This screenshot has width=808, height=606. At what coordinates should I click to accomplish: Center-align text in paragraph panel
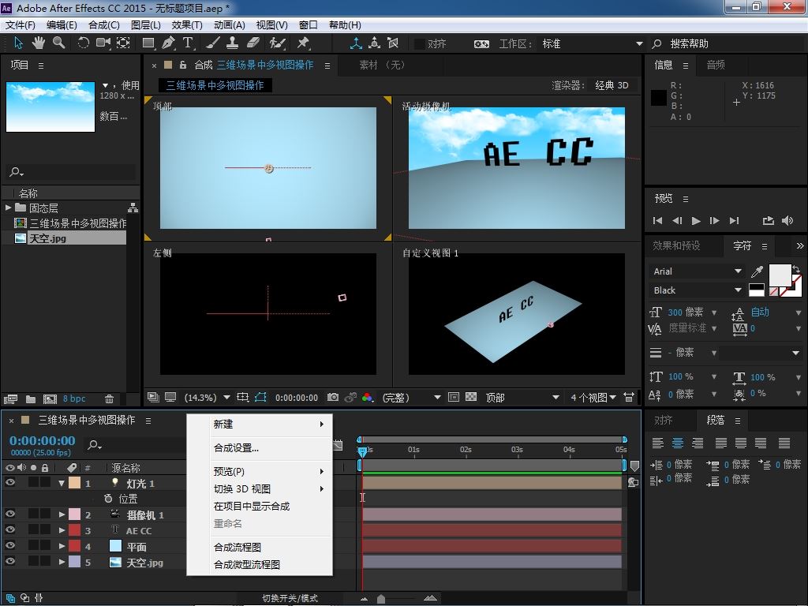(x=678, y=443)
